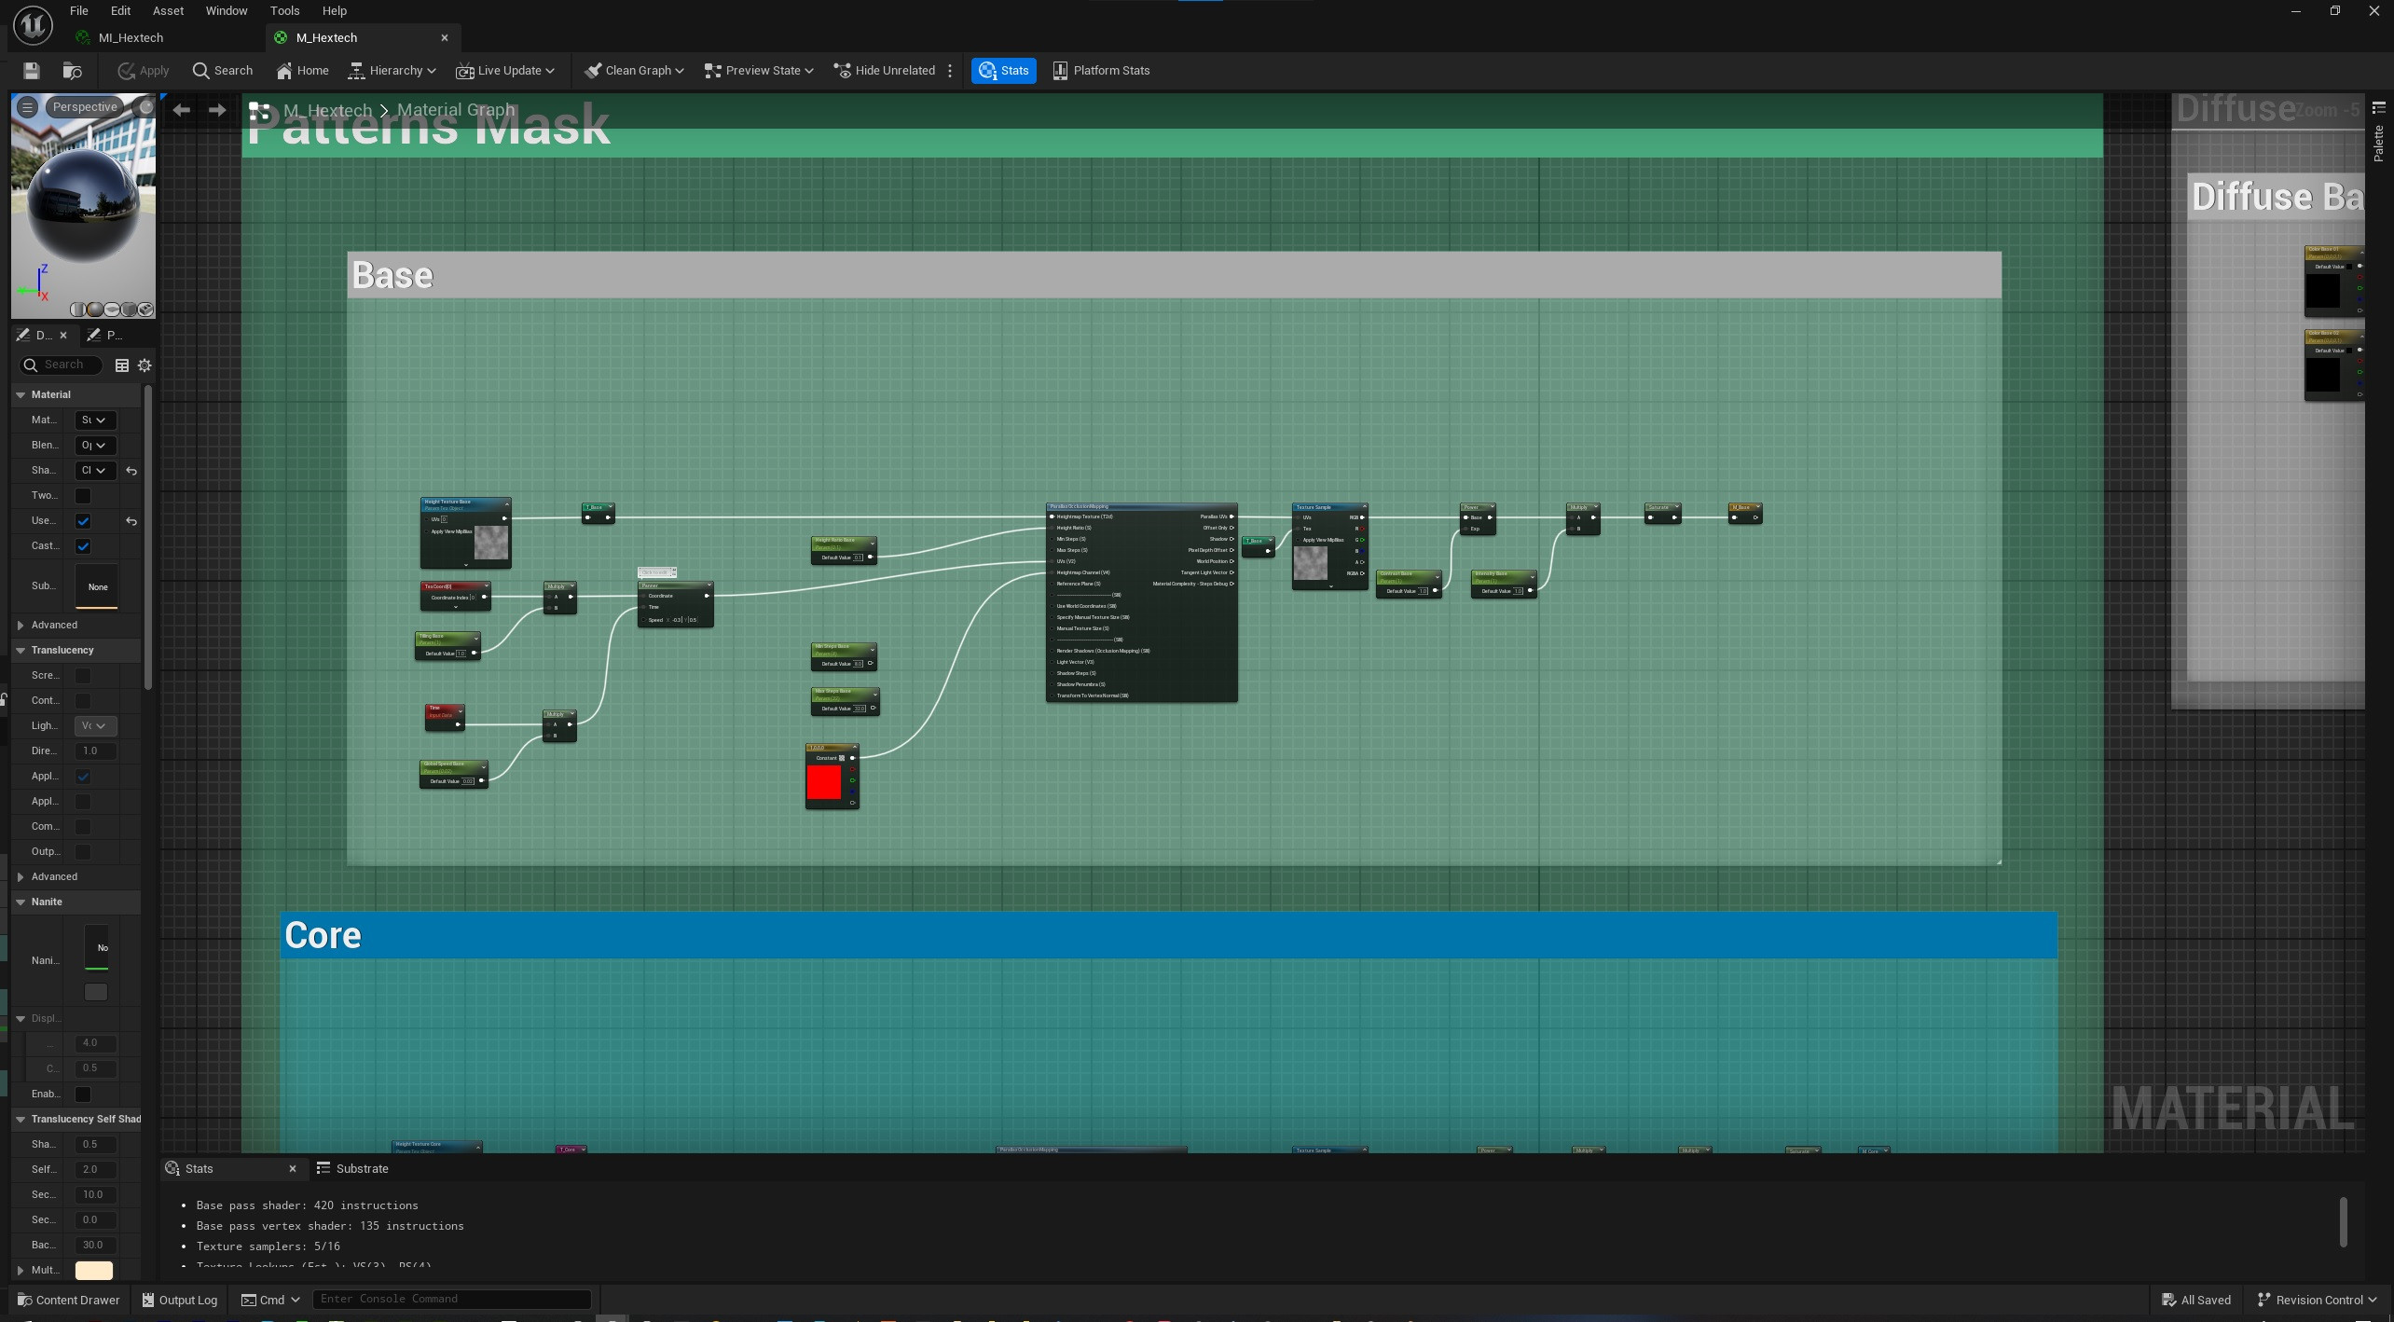Select the custom mesh preview icon
Screen dimensions: 2394x1322
coord(145,310)
